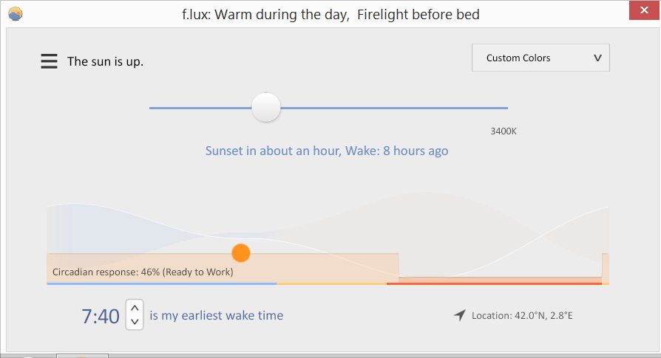Increase wake time with up arrow
Screen dimensions: 661x358
coord(135,308)
